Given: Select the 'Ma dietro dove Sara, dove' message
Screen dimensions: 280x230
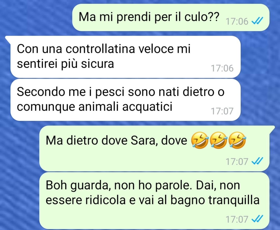Looking at the screenshot, I should pos(154,148).
